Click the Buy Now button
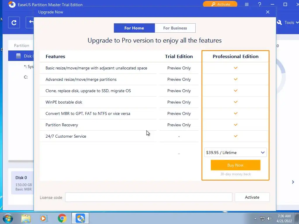The image size is (299, 224). (x=235, y=165)
